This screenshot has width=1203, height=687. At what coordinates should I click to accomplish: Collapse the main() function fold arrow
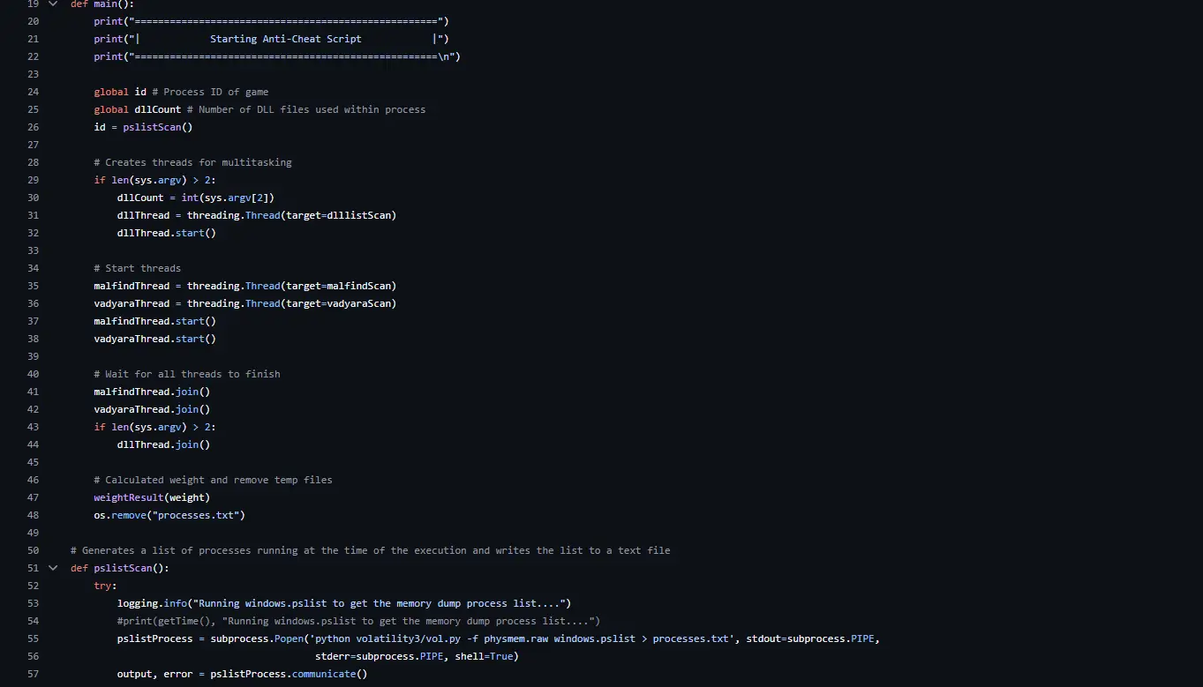click(52, 4)
